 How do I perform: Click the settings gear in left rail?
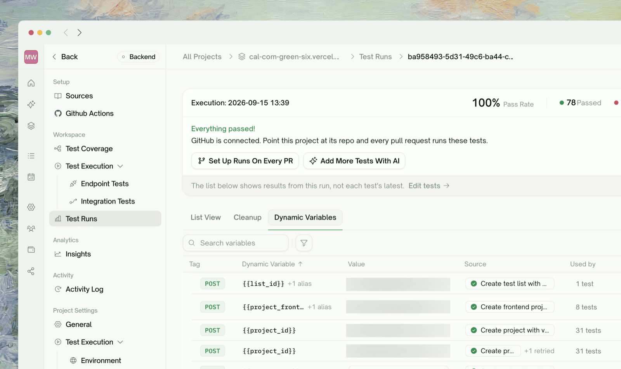(x=31, y=207)
